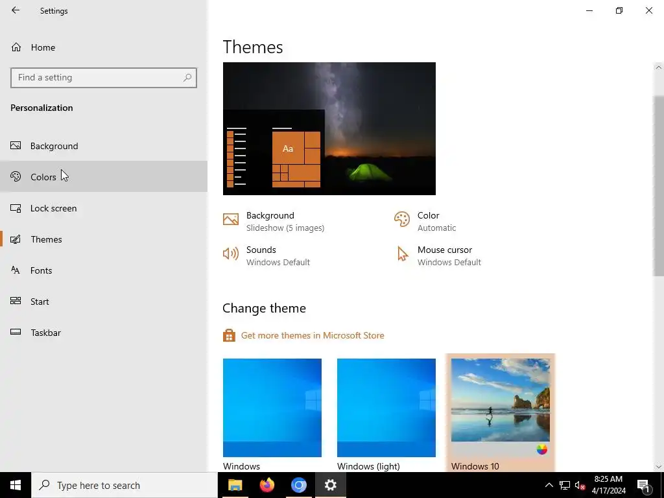The width and height of the screenshot is (664, 498).
Task: Open Lock screen settings
Action: (104, 208)
